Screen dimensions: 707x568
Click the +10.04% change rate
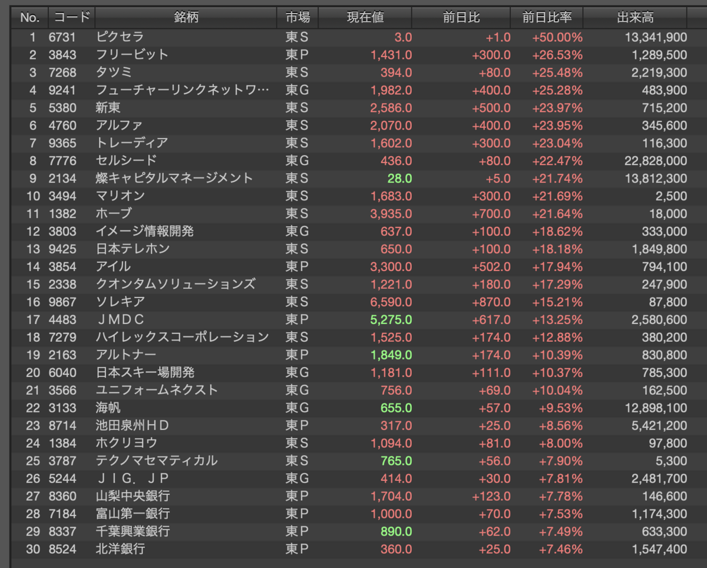(557, 391)
